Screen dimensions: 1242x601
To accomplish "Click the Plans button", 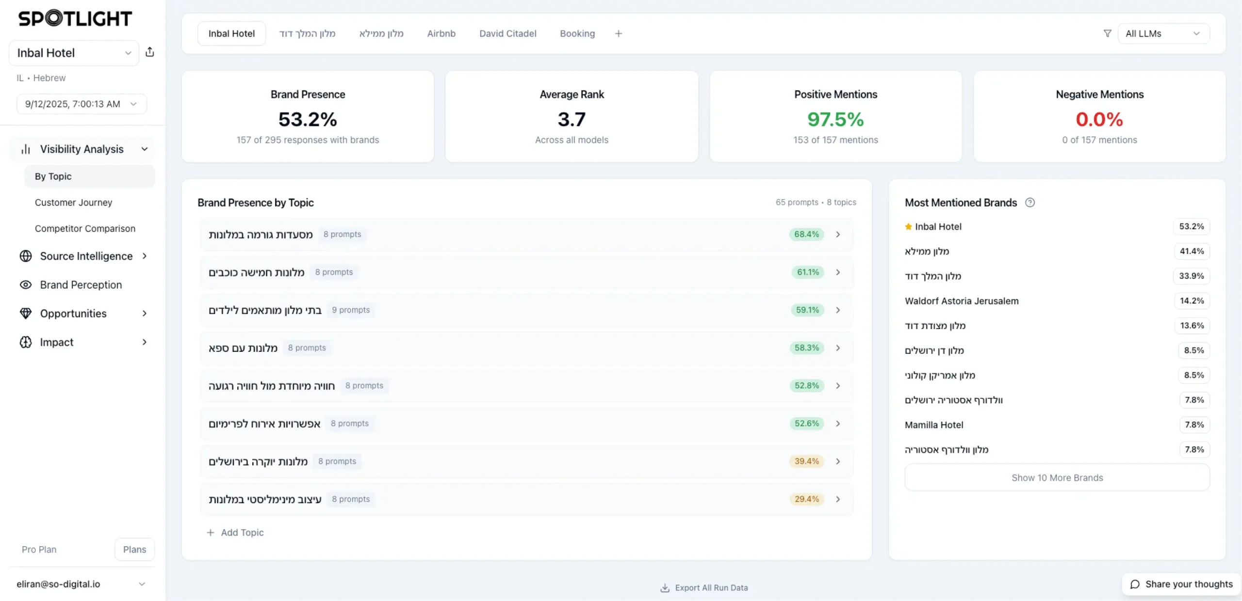I will 134,550.
